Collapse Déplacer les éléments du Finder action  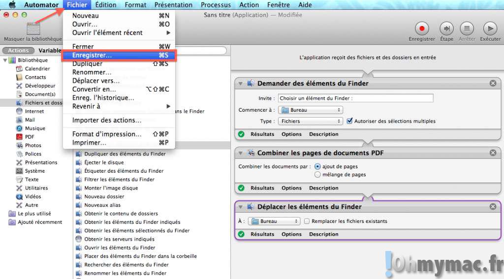[x=240, y=207]
